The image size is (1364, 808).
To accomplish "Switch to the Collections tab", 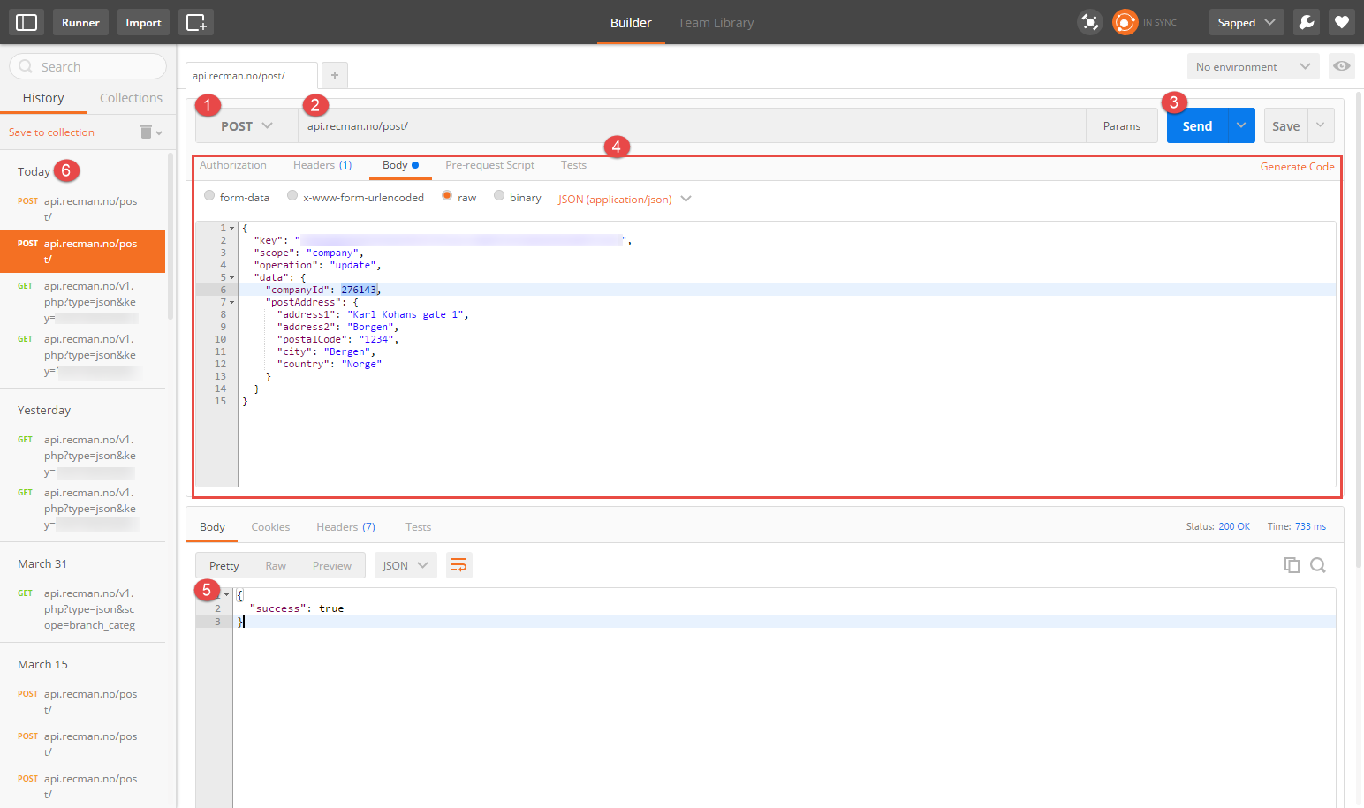I will pos(131,98).
